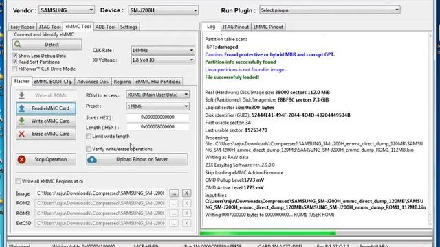Open Advanced Ops. sub-tab

click(x=93, y=82)
